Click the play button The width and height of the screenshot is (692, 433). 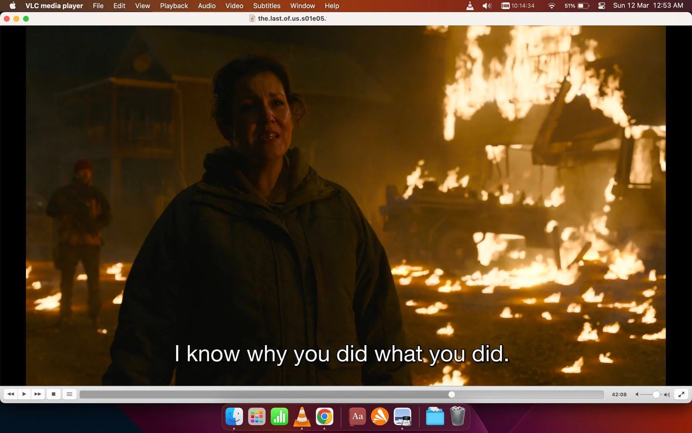[24, 394]
